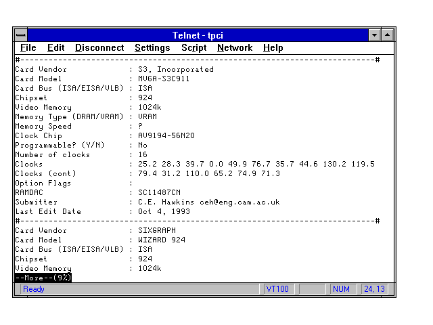433x325 pixels.
Task: Click the NUM lock status indicator
Action: coord(341,289)
